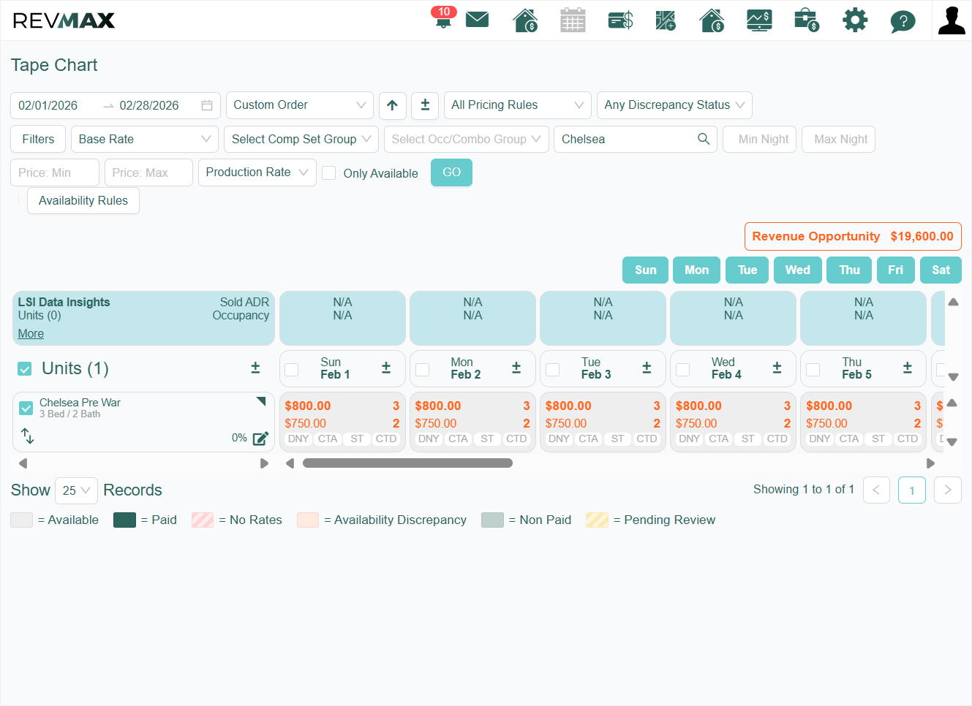
Task: Open notifications bell with 10 badge
Action: (x=443, y=17)
